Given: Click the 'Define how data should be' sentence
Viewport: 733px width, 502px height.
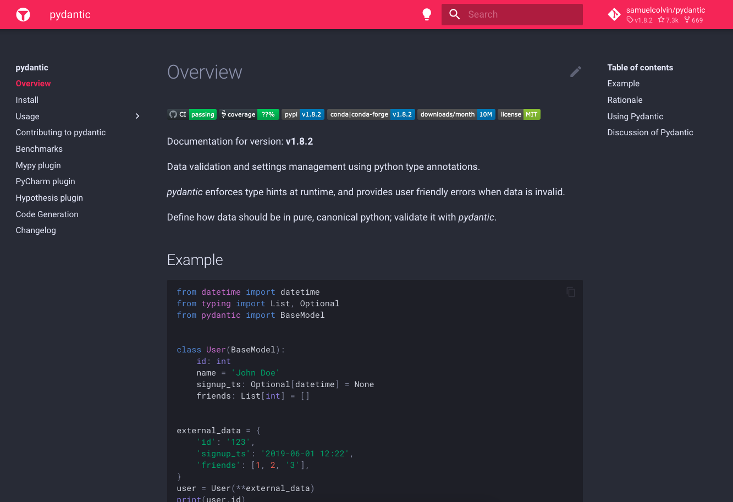Looking at the screenshot, I should click(332, 217).
